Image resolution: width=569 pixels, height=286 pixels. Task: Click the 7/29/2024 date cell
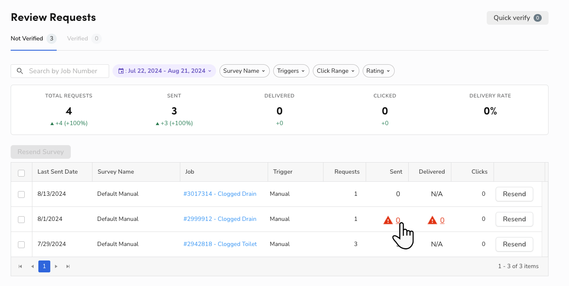[x=52, y=244]
